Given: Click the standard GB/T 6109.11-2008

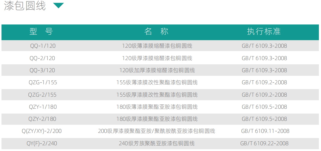Looking at the screenshot, I should point(265,131).
